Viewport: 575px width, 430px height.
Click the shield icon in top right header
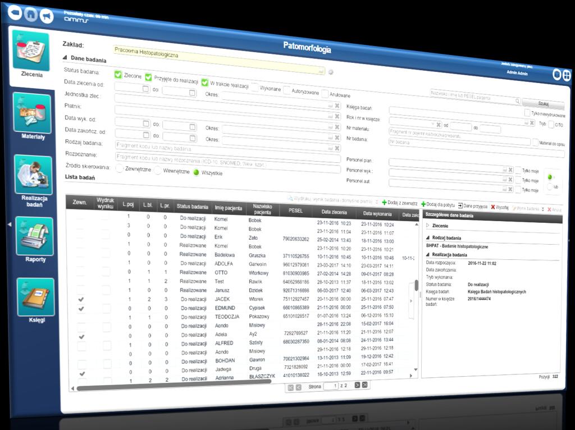click(557, 74)
